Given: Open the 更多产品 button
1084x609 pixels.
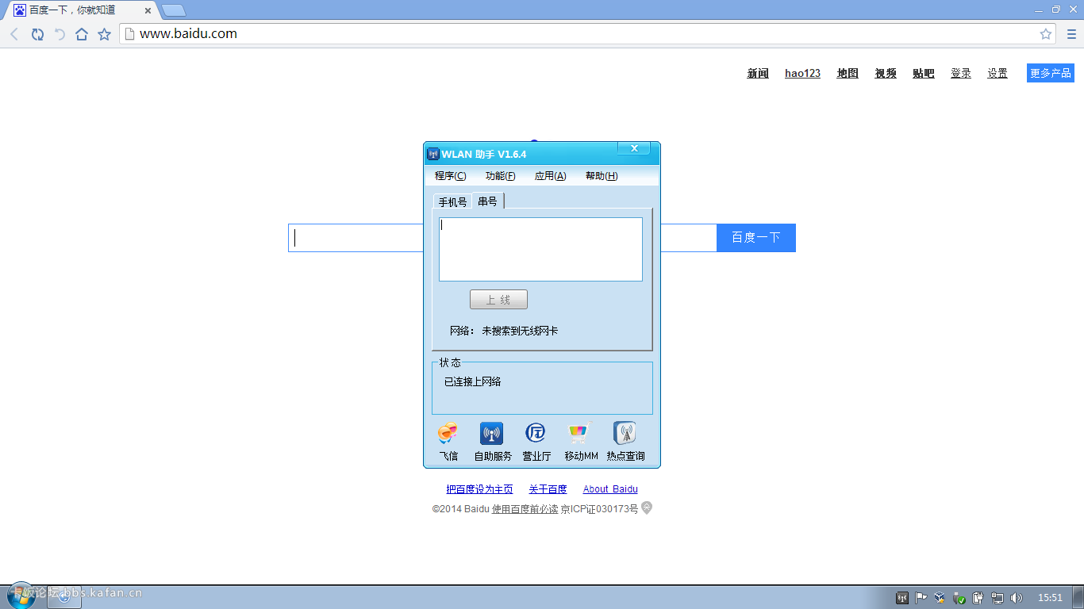Looking at the screenshot, I should tap(1050, 73).
